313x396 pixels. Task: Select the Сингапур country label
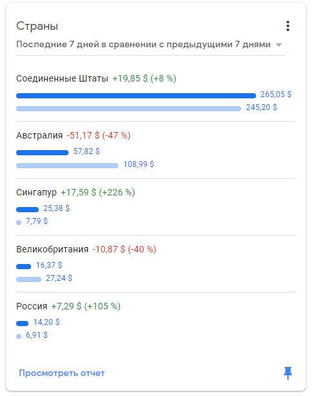click(36, 192)
